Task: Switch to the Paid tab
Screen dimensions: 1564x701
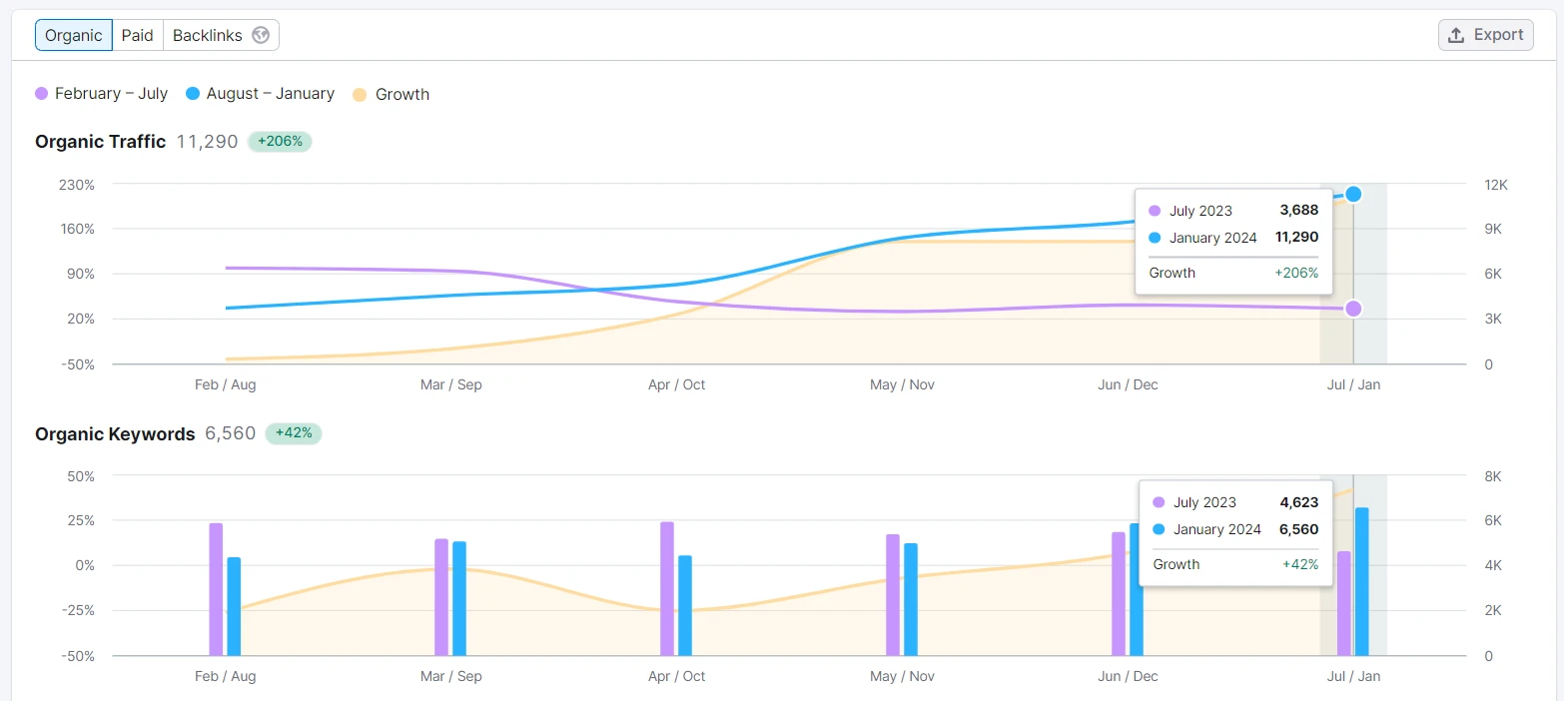Action: coord(138,35)
